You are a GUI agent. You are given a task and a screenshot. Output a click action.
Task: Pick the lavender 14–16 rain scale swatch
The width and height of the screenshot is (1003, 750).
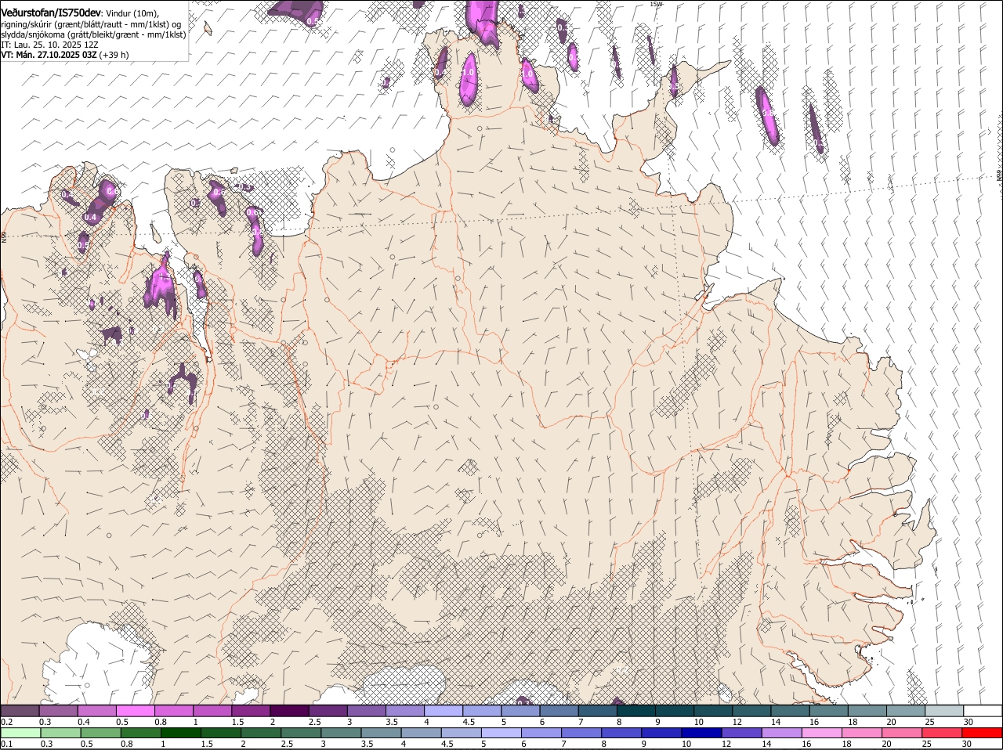pos(781,733)
